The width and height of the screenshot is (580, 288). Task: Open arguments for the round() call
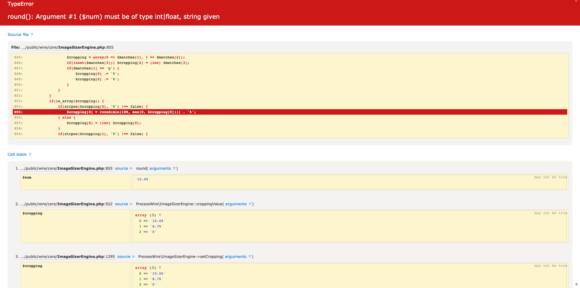click(160, 168)
